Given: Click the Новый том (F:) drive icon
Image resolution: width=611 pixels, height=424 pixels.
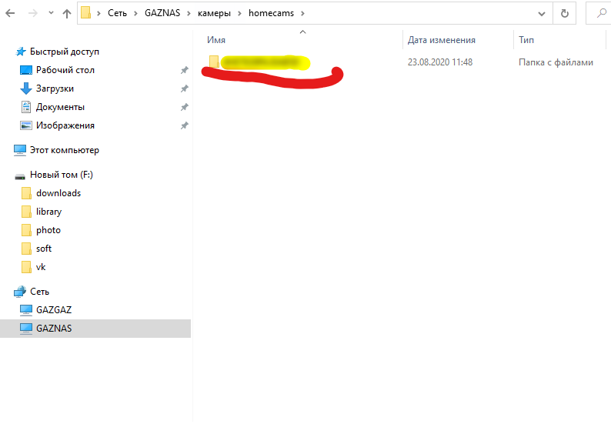Looking at the screenshot, I should [x=20, y=177].
